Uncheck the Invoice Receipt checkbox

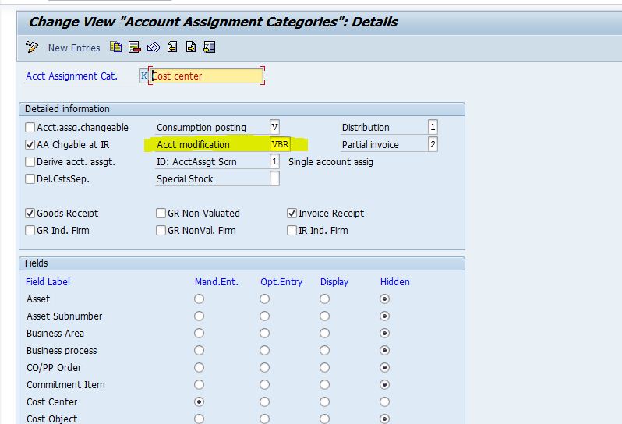coord(292,213)
